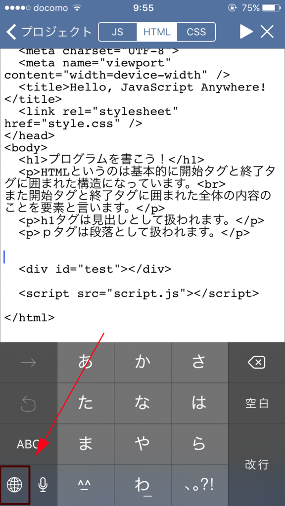Tap the microphone dictation key
This screenshot has width=285, height=506.
click(43, 485)
